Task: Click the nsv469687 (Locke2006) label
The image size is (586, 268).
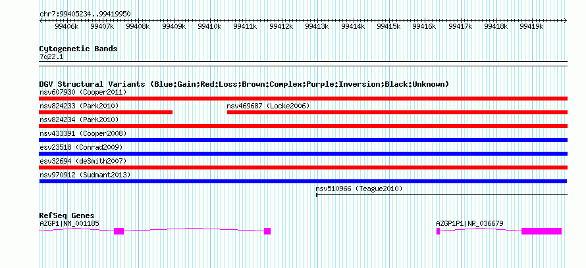Action: tap(268, 106)
